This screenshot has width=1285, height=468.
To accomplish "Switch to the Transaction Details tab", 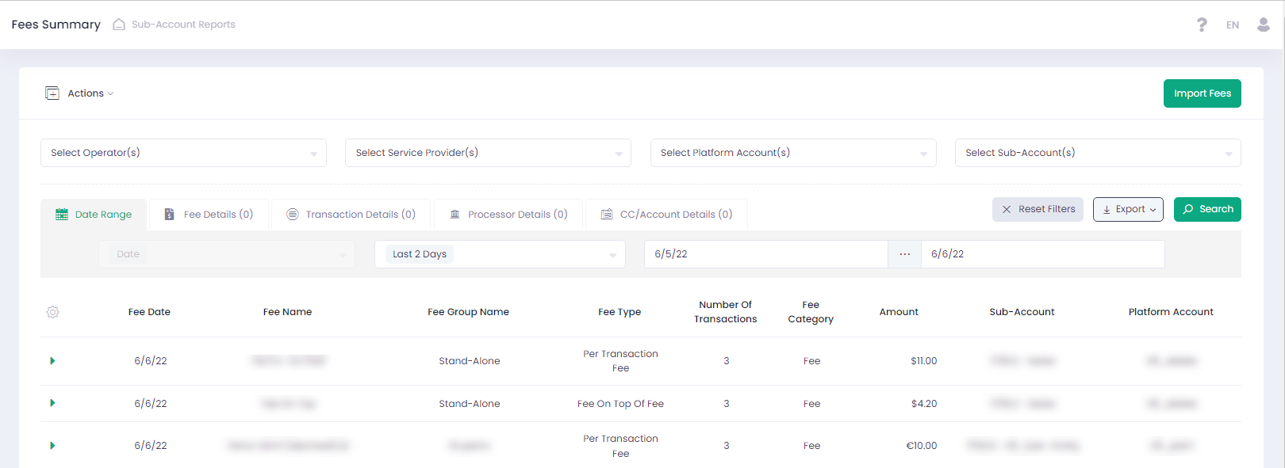I will pyautogui.click(x=351, y=215).
